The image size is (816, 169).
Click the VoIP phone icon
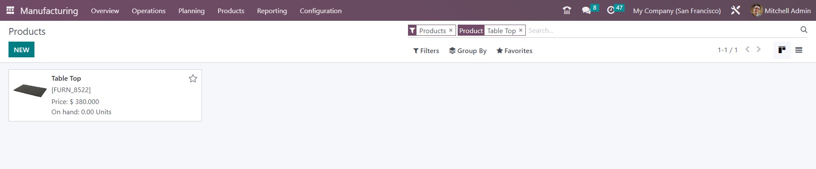[567, 10]
